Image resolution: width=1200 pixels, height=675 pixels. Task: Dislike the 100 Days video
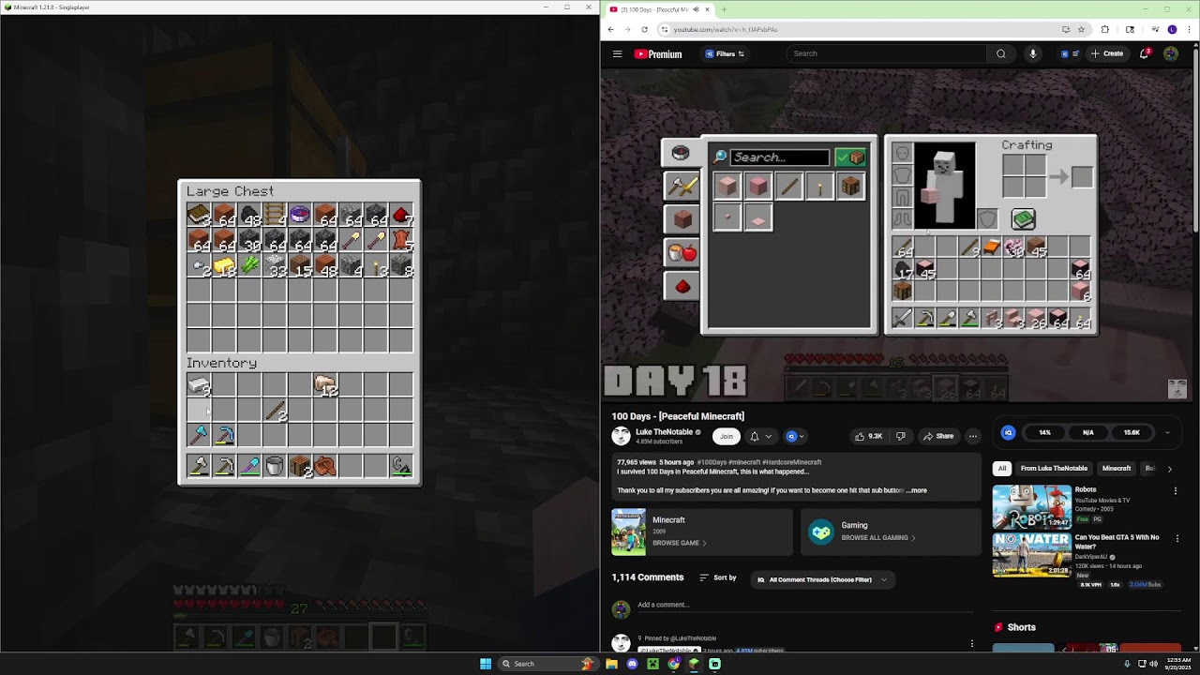900,436
